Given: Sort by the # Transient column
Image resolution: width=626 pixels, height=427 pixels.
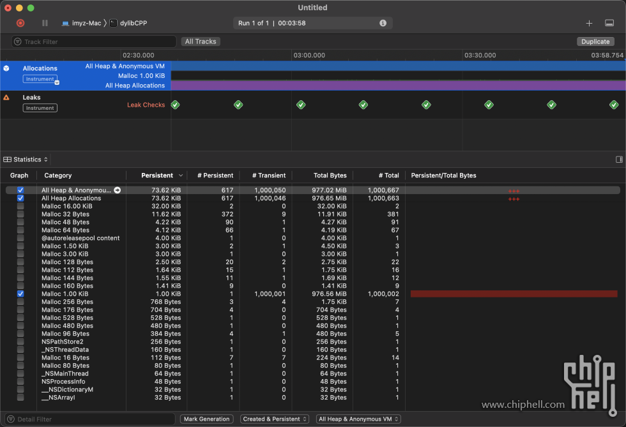Looking at the screenshot, I should click(x=269, y=175).
